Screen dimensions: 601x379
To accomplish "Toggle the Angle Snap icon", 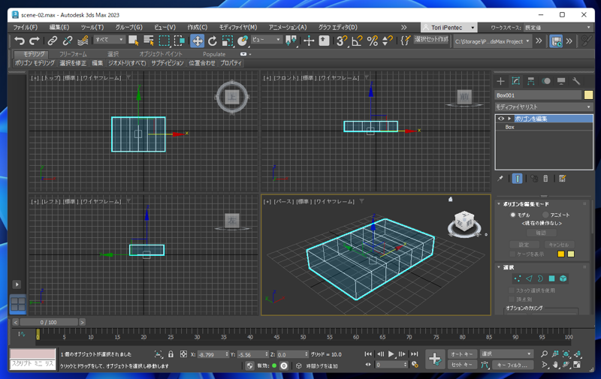I will pos(357,41).
